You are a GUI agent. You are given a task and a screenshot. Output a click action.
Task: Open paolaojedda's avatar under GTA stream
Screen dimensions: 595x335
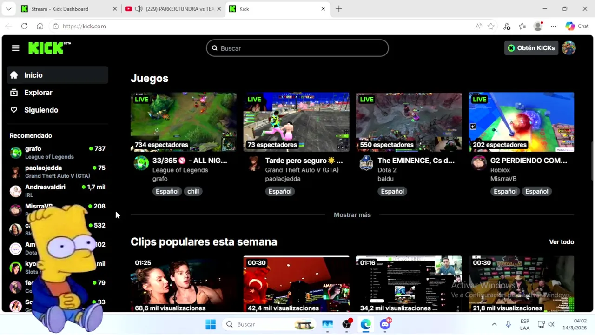click(254, 163)
